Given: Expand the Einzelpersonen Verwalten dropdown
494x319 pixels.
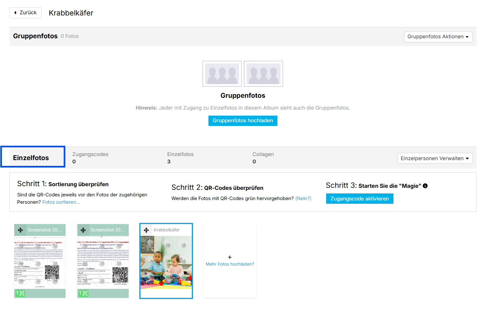Looking at the screenshot, I should point(435,158).
